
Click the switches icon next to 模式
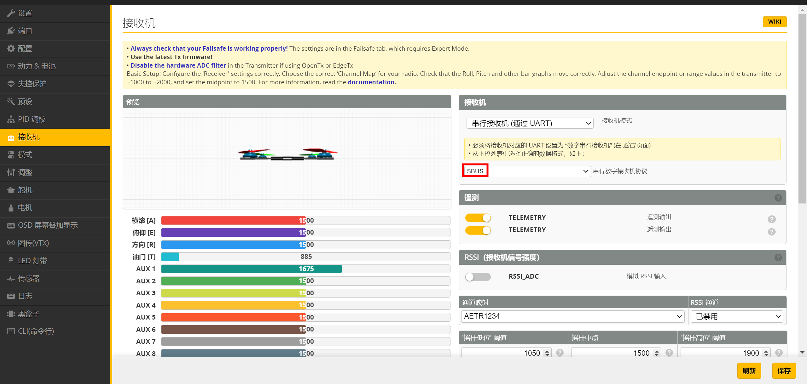click(11, 155)
